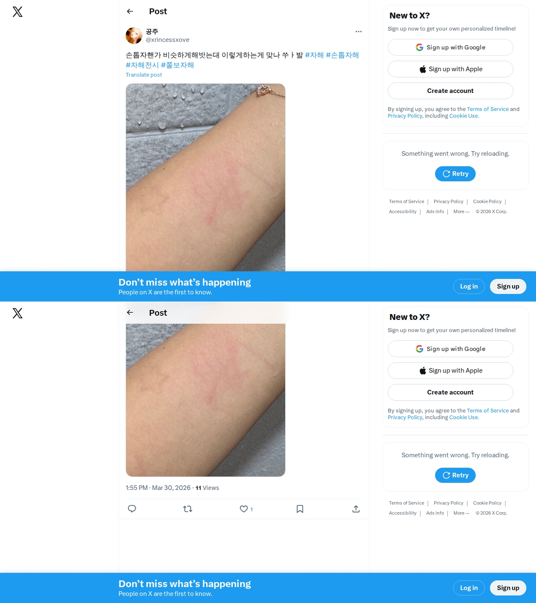Click the reply speech bubble icon

pos(132,509)
